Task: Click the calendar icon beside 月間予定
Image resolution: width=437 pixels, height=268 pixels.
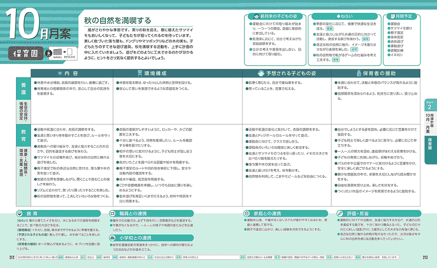Action: pos(393,16)
